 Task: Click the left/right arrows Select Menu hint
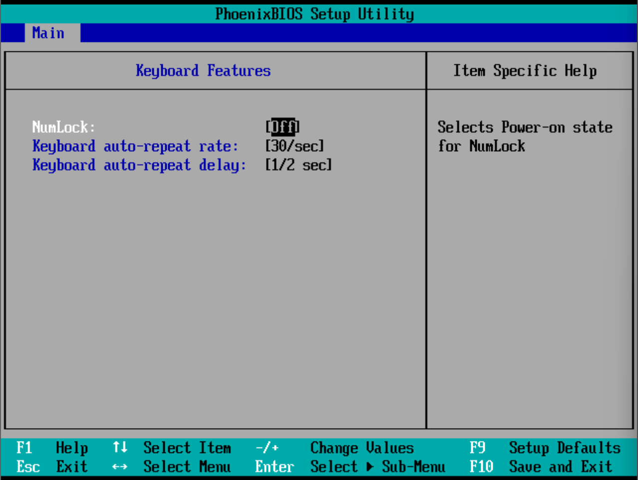[x=172, y=467]
